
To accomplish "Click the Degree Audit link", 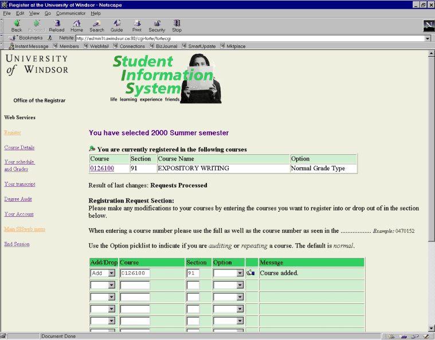I will (x=18, y=199).
